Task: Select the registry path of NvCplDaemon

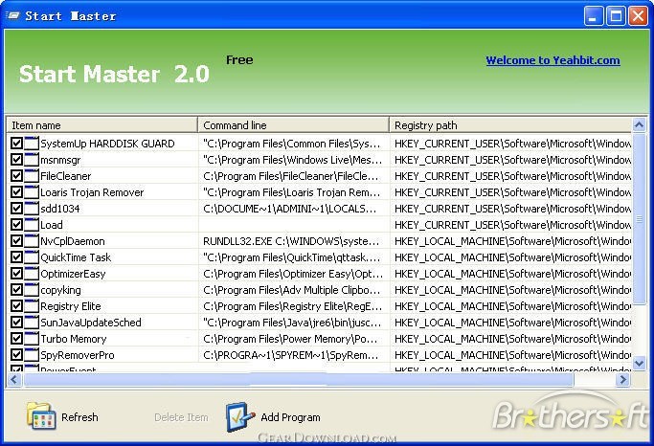Action: pos(511,241)
